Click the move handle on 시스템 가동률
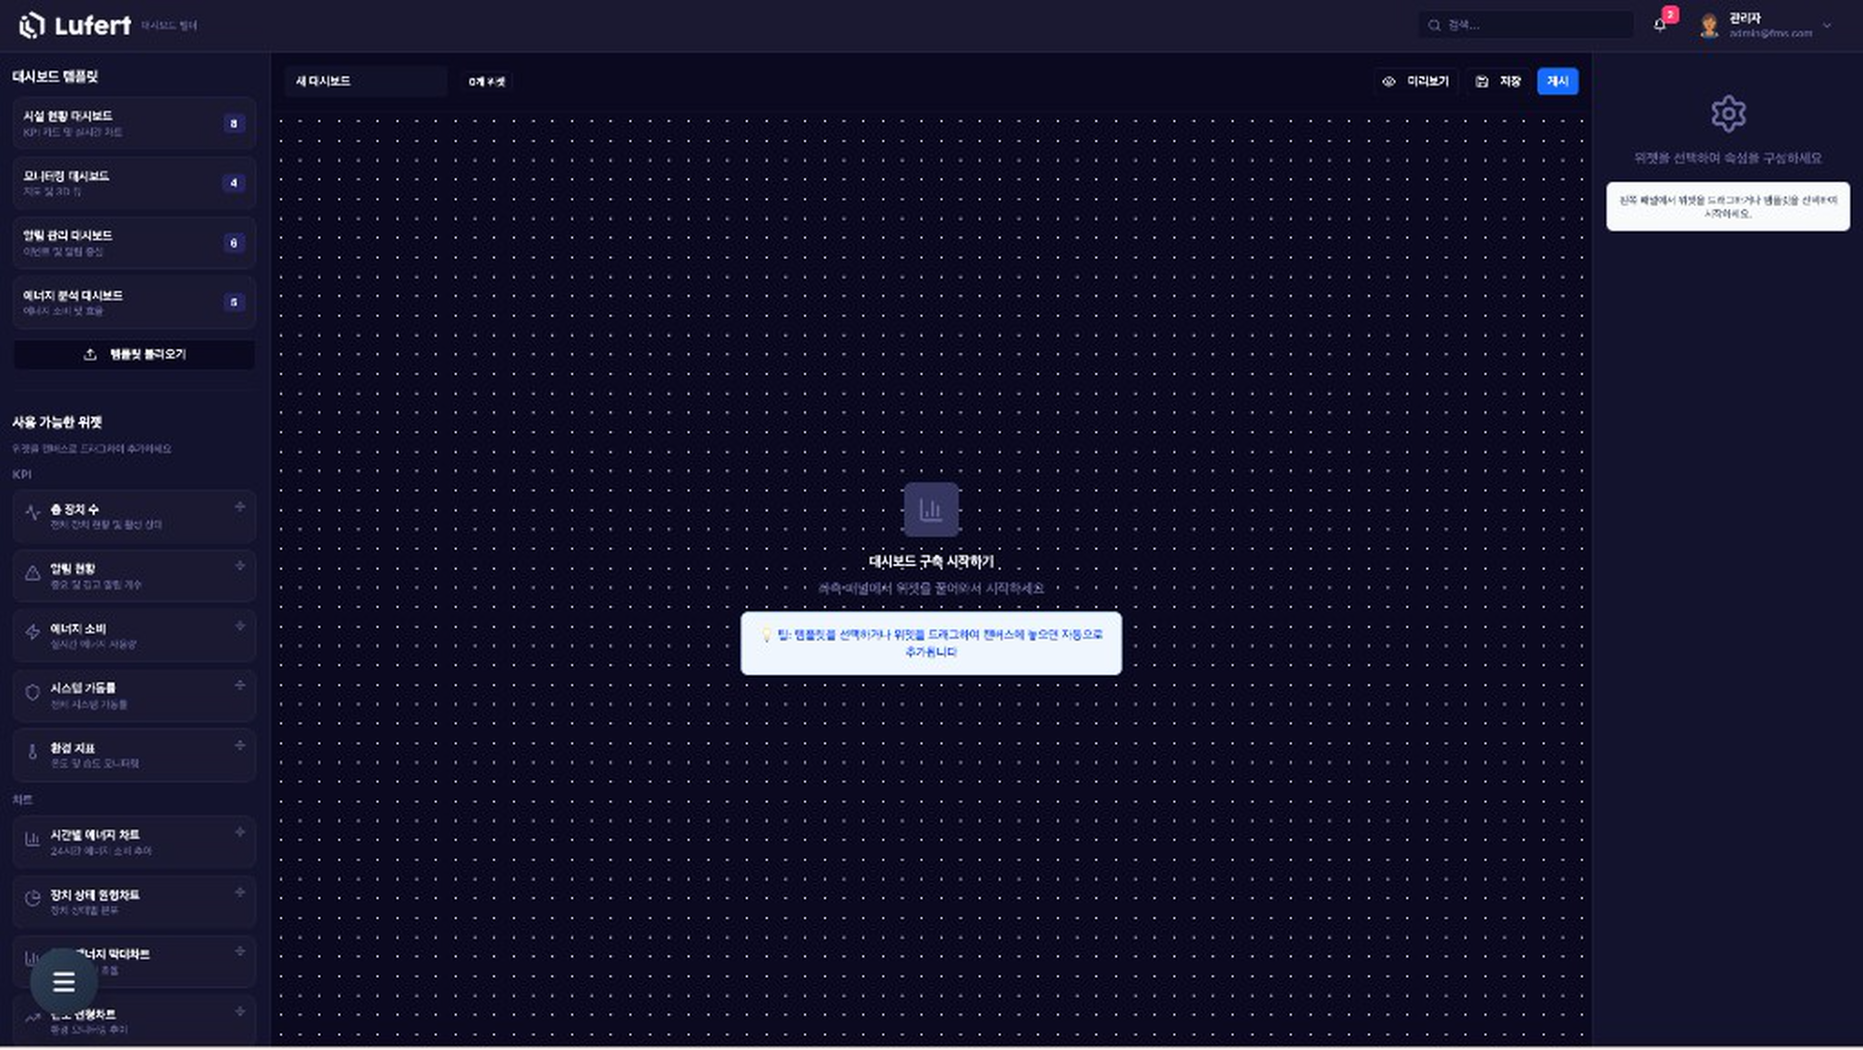1863x1050 pixels. [240, 685]
